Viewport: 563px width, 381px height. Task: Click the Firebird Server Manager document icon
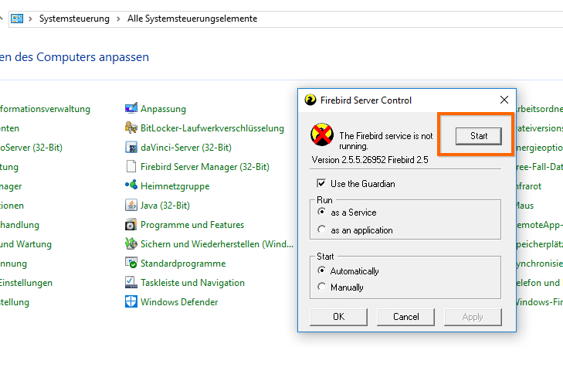coord(131,166)
